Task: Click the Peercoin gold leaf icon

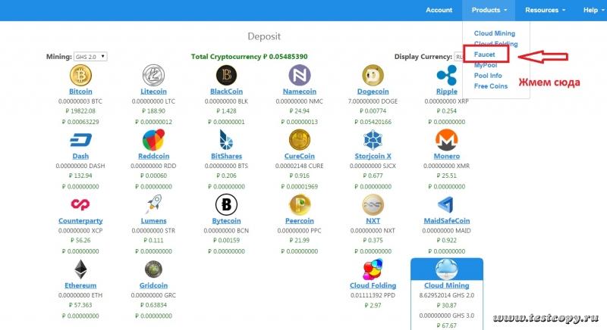Action: [x=299, y=204]
